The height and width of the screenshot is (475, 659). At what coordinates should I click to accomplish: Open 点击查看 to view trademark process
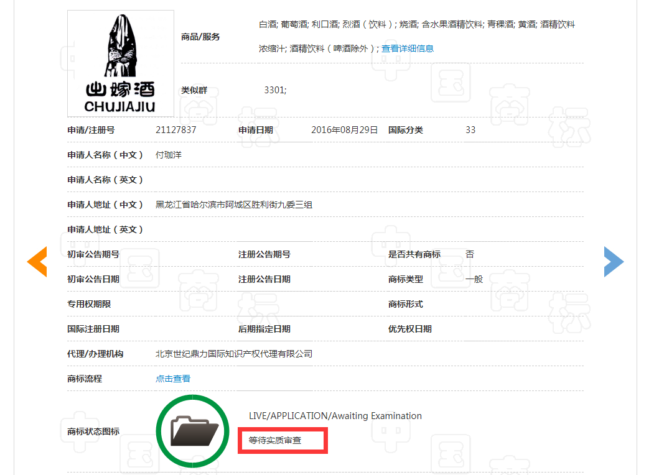173,378
